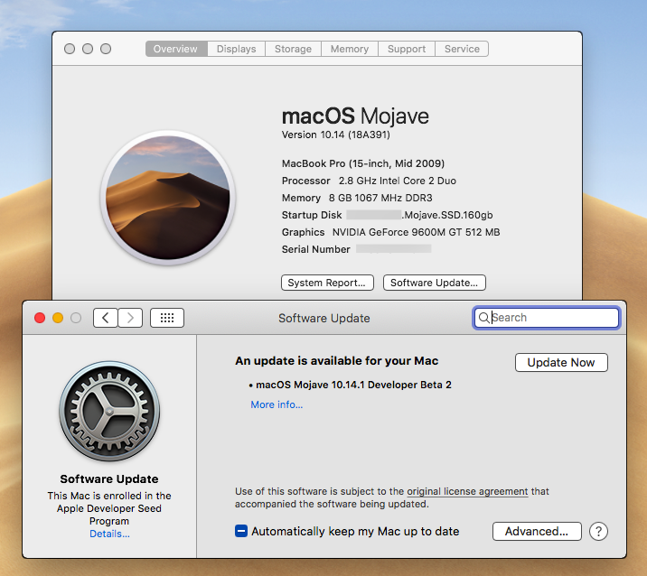This screenshot has height=576, width=647.
Task: Open the Storage tab
Action: (294, 49)
